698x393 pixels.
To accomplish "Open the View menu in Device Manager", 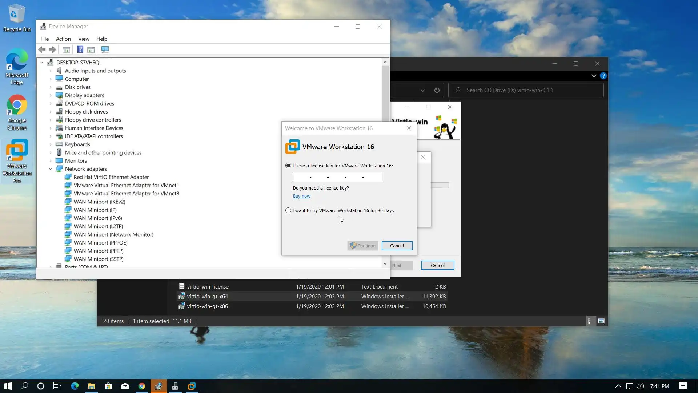I will click(x=84, y=39).
